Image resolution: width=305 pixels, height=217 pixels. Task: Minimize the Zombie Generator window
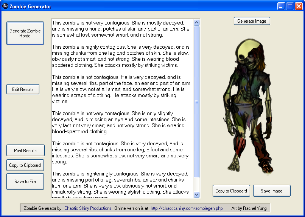point(281,6)
